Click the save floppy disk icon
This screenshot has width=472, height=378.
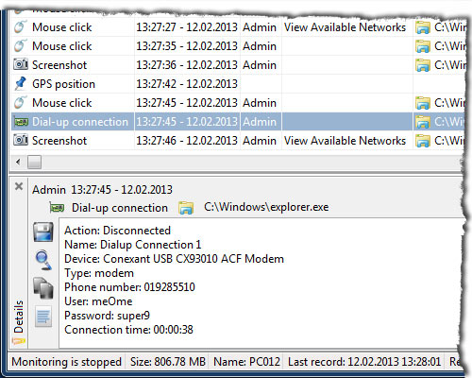43,232
